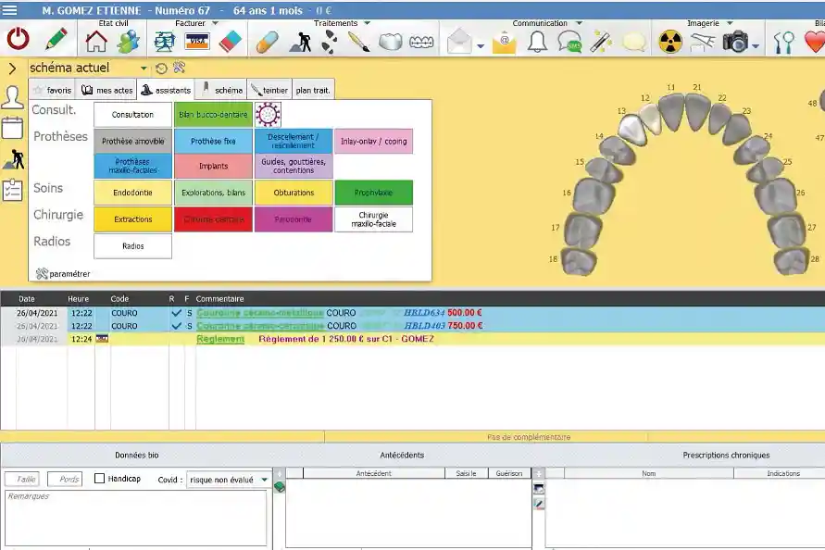Screen dimensions: 825x550
Task: Click the notification bell icon
Action: pyautogui.click(x=537, y=41)
